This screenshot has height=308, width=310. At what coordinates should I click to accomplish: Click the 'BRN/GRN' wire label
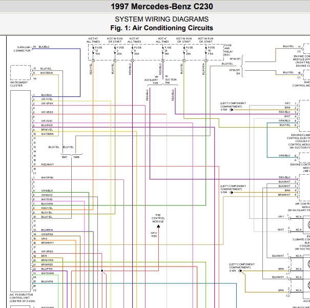pos(47,260)
